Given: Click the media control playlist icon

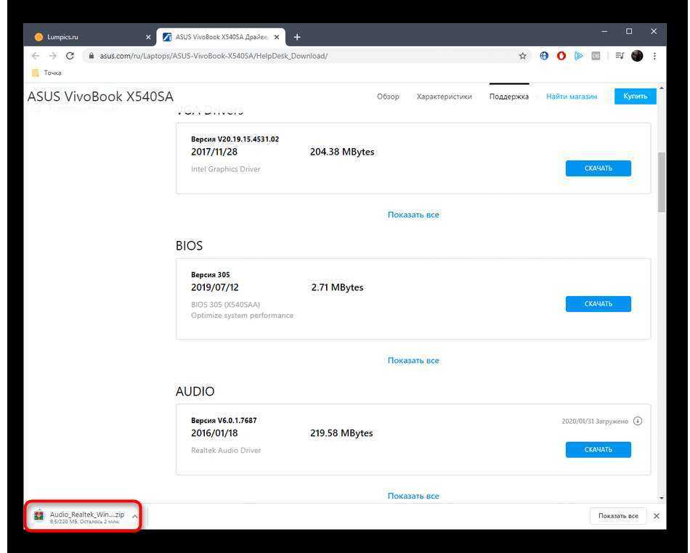Looking at the screenshot, I should point(619,56).
